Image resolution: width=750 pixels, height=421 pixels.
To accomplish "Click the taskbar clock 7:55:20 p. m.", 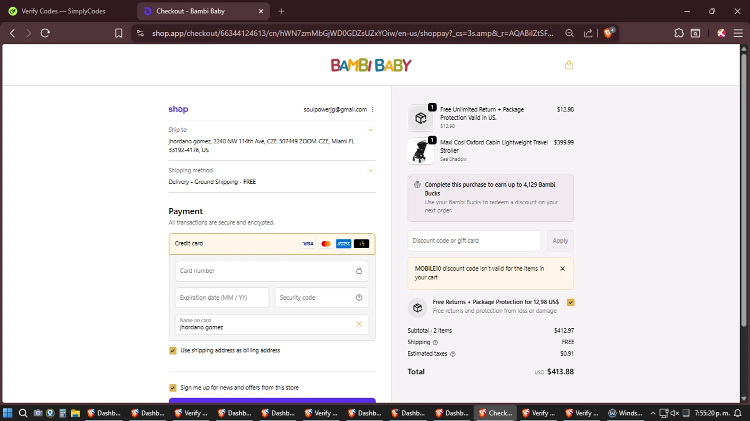I will (x=711, y=413).
